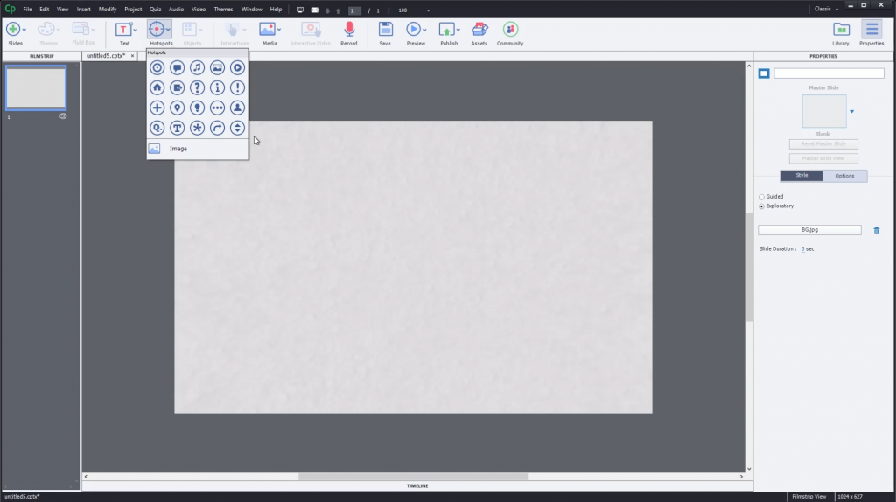Select the Options tab in Properties
The width and height of the screenshot is (896, 502).
coord(844,176)
